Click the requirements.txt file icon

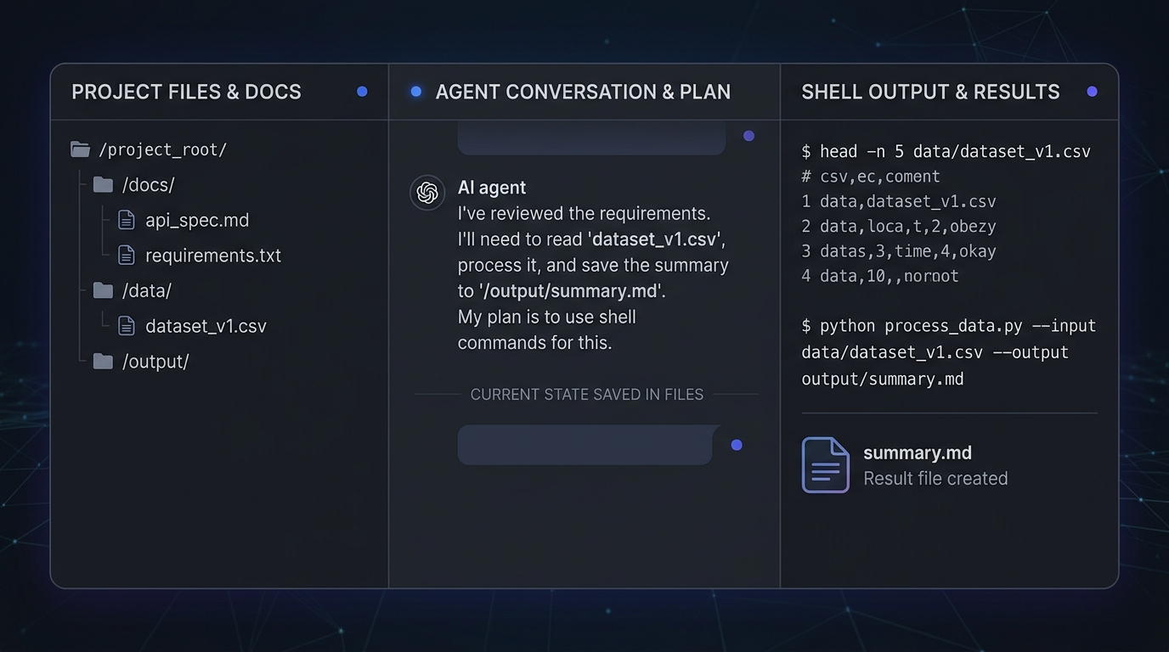(x=127, y=256)
